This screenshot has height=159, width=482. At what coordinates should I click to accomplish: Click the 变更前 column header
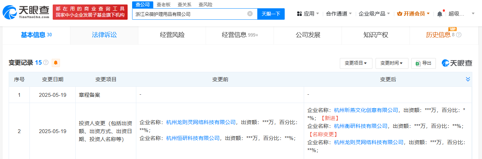[220, 79]
